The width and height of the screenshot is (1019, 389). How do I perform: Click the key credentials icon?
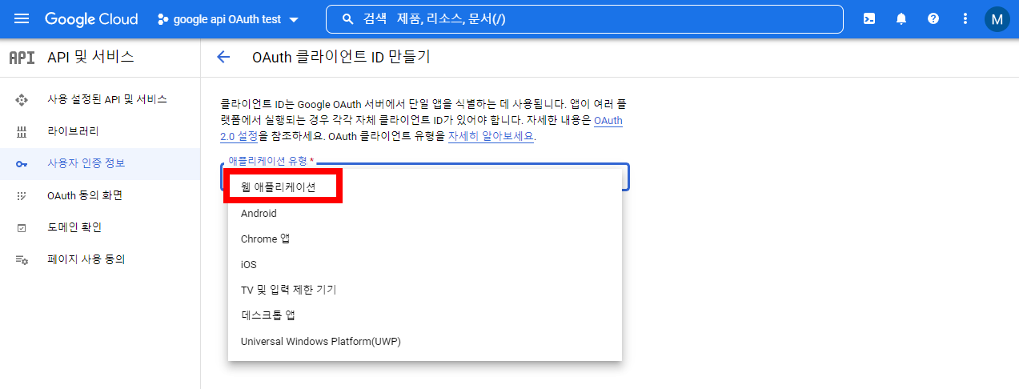pyautogui.click(x=22, y=164)
